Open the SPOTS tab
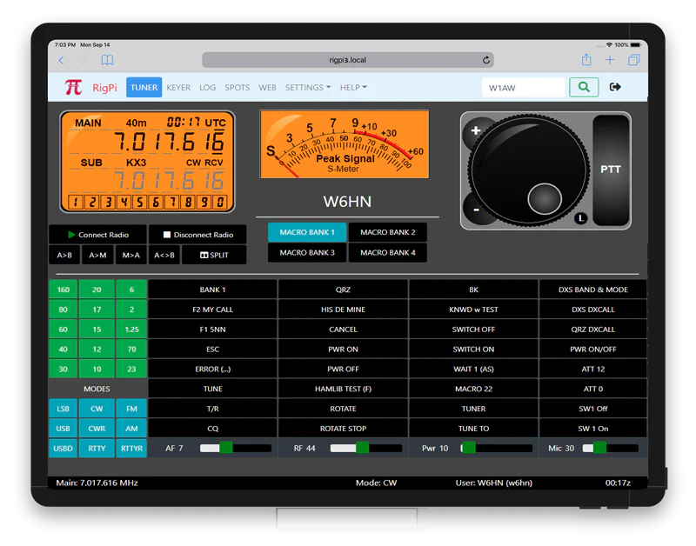This screenshot has height=546, width=696. click(237, 88)
